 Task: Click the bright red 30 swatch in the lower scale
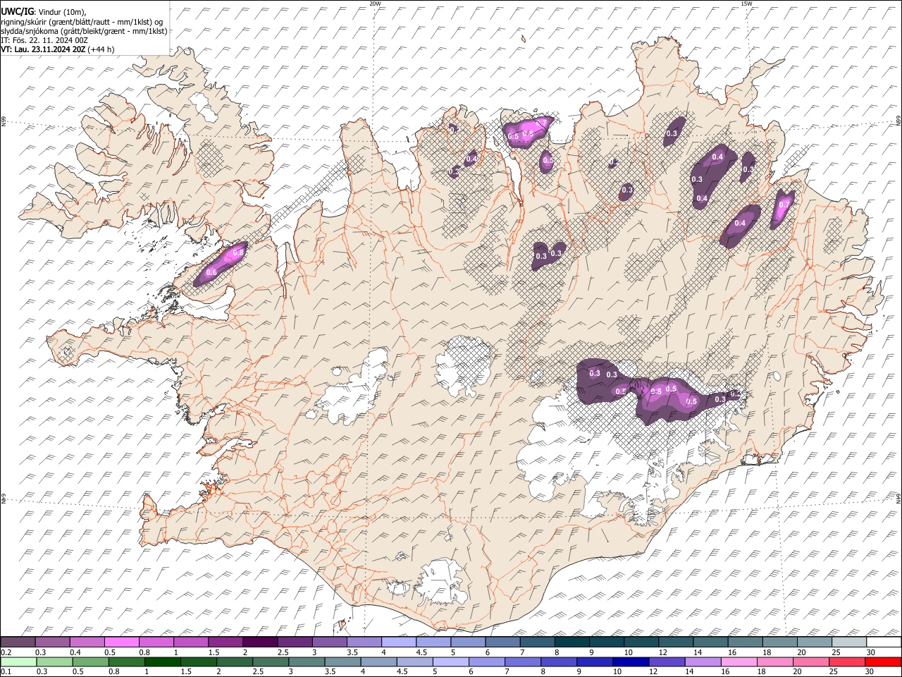[x=882, y=661]
